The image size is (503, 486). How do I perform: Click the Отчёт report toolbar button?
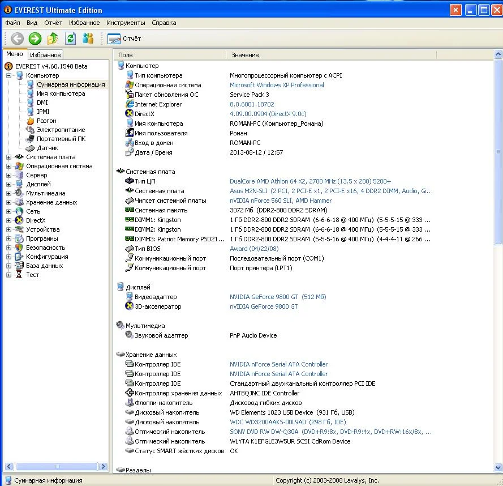(x=124, y=39)
